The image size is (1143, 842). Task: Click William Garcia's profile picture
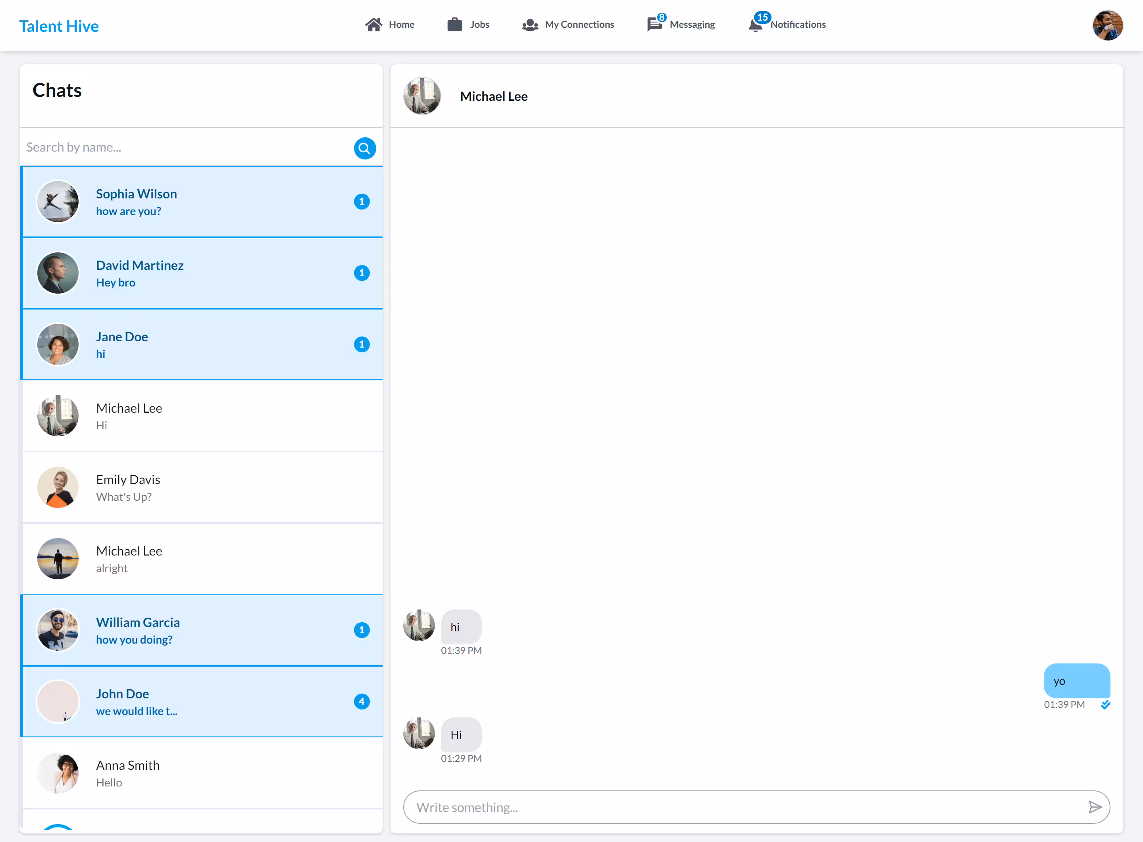point(58,630)
